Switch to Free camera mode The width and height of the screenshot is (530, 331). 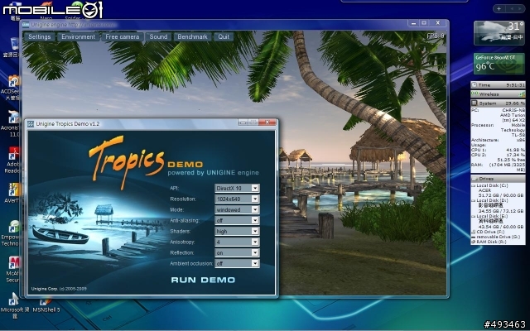click(x=122, y=36)
